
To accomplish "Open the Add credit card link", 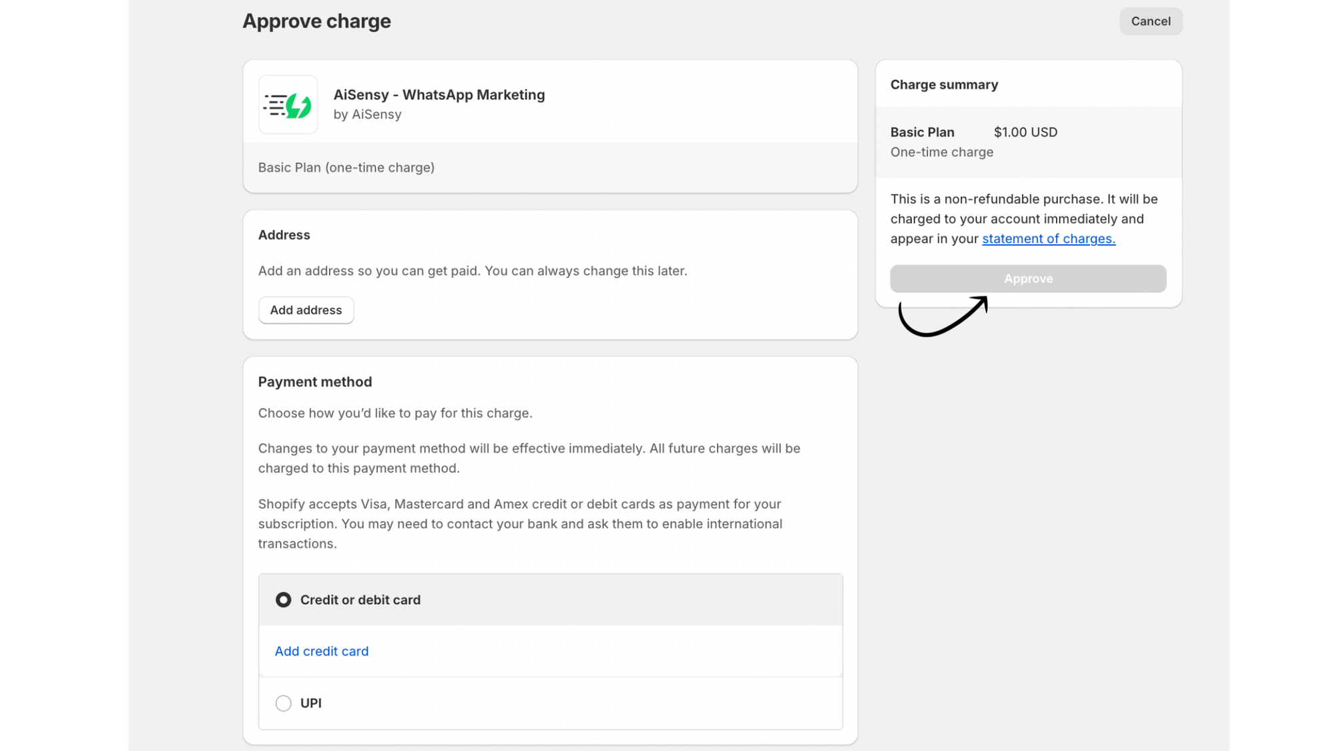I will click(321, 651).
